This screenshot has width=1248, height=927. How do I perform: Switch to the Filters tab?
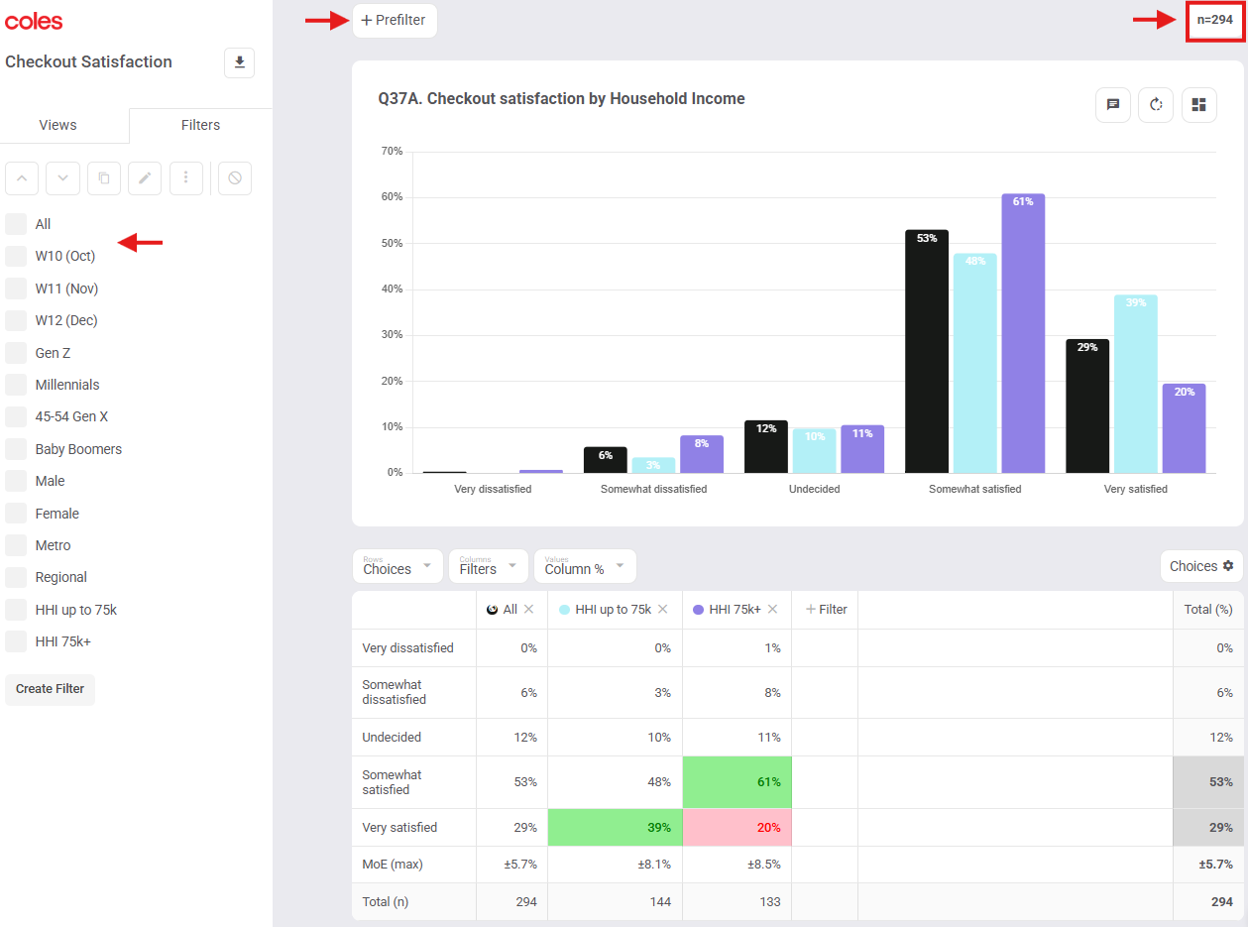click(200, 125)
